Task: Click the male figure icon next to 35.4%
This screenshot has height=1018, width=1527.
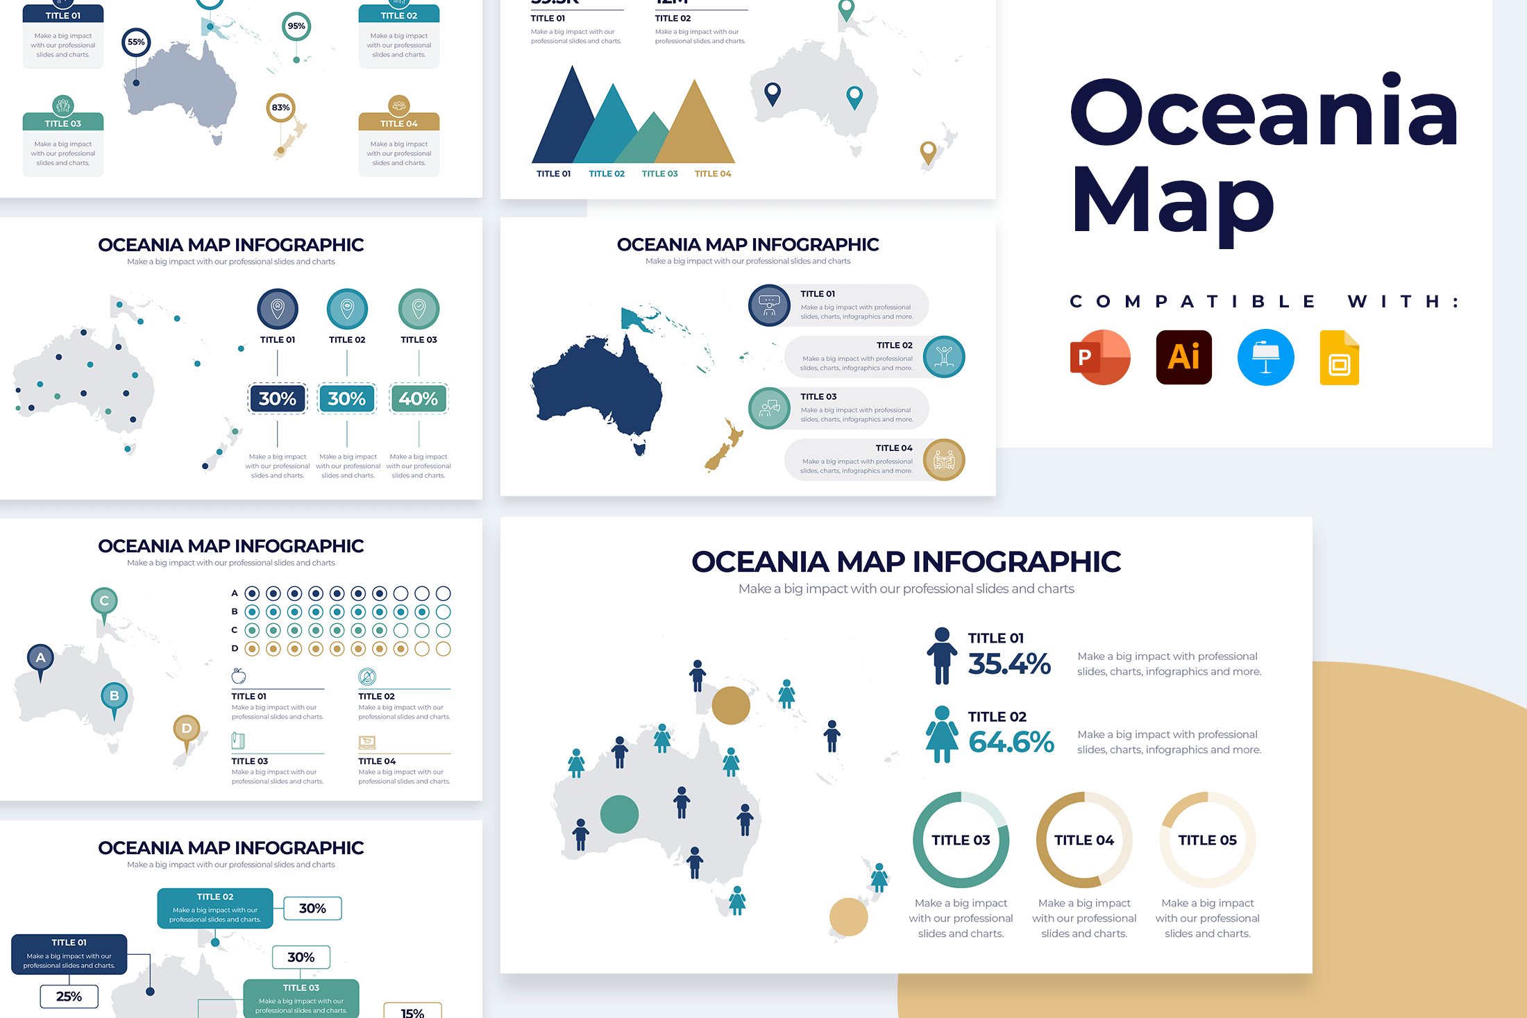Action: [x=942, y=656]
